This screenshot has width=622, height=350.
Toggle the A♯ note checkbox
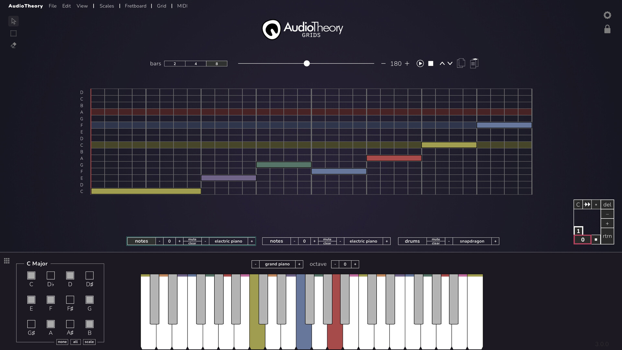point(70,324)
